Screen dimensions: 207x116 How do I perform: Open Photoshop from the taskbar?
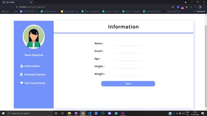(x=103, y=113)
